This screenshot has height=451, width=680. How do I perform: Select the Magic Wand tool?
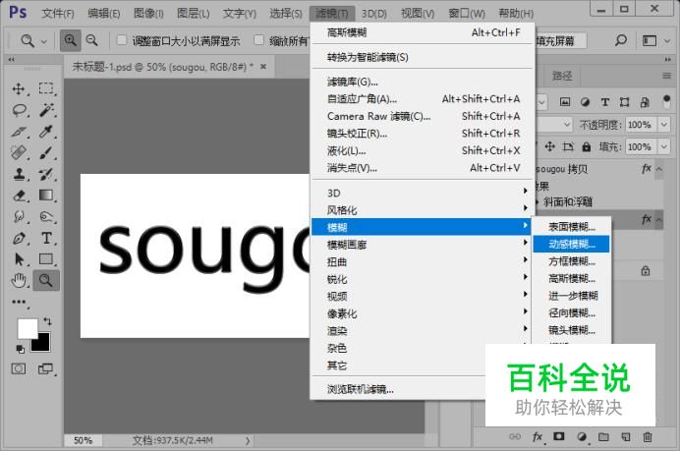[x=46, y=110]
